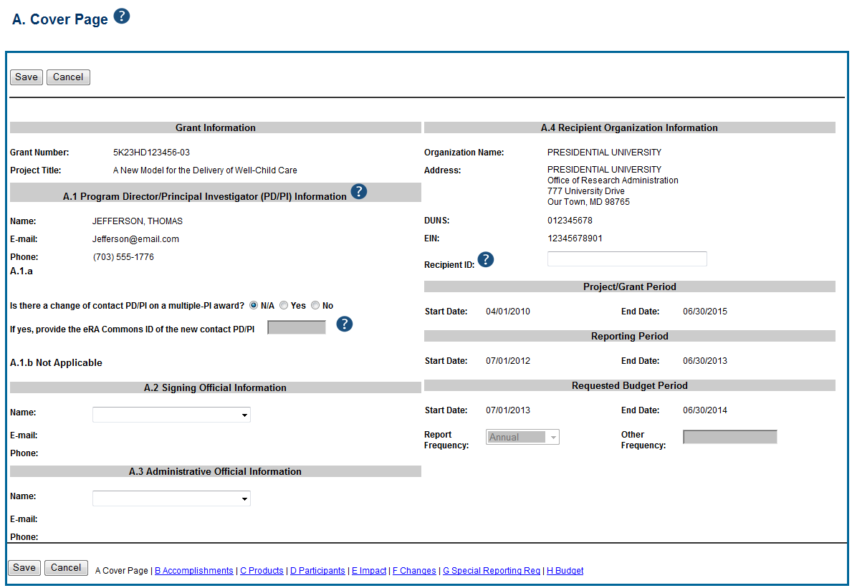Click the Requested Budget Period header
The image size is (852, 588).
point(629,385)
